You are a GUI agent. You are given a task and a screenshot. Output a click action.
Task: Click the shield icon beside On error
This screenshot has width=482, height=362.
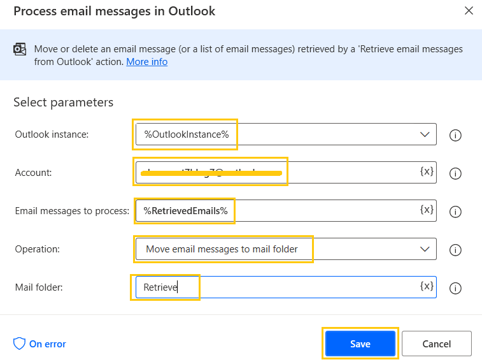coord(19,344)
